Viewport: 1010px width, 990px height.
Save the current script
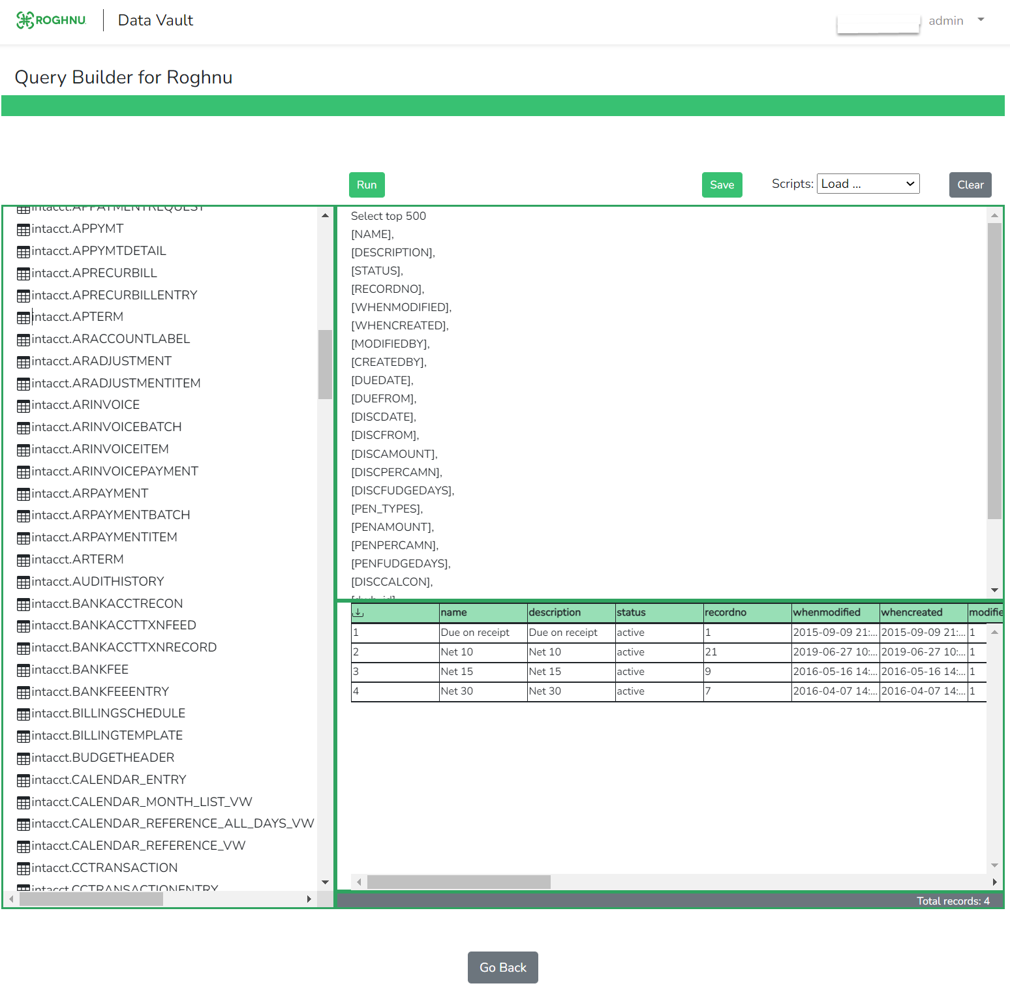pyautogui.click(x=722, y=185)
